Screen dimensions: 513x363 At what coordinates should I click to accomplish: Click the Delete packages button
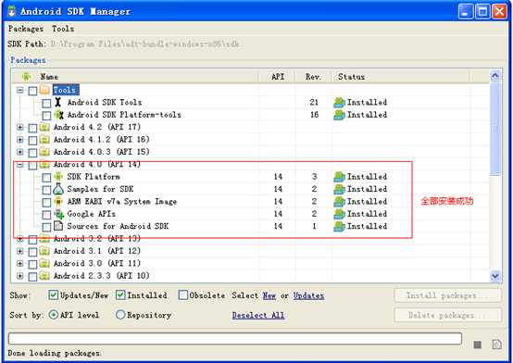[x=448, y=315]
